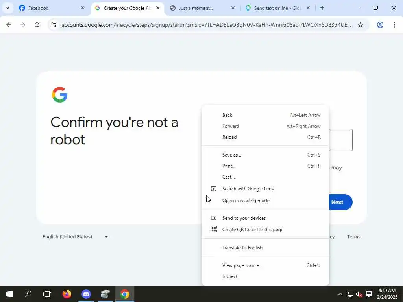Click the browser back arrow button
The width and height of the screenshot is (403, 302).
point(9,25)
